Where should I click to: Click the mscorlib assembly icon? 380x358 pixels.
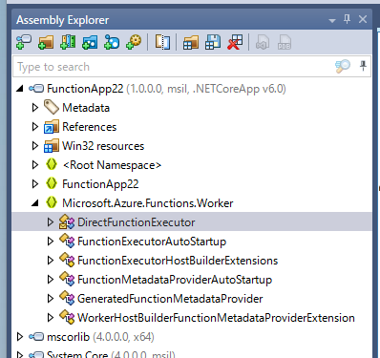36,337
